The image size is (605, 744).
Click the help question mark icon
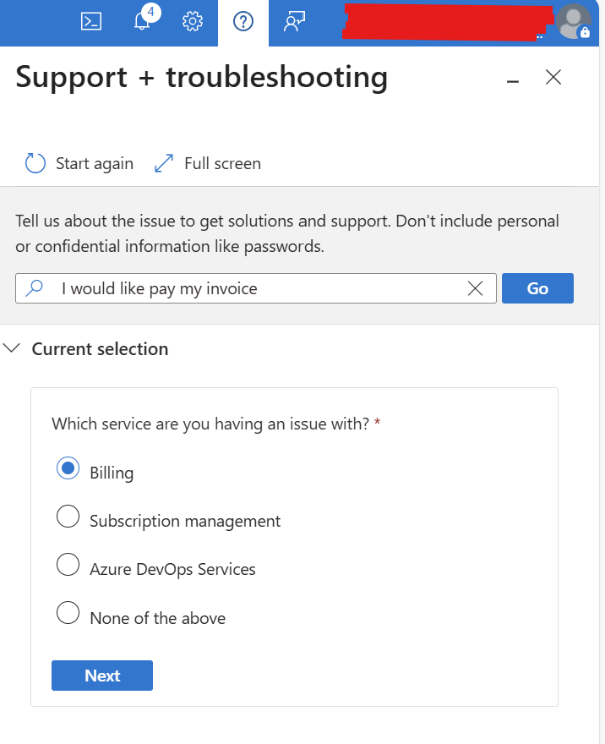243,21
